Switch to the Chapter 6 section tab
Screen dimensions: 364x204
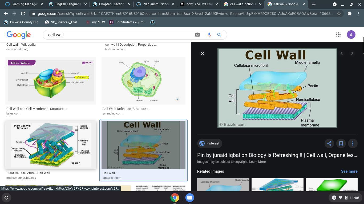tap(111, 4)
